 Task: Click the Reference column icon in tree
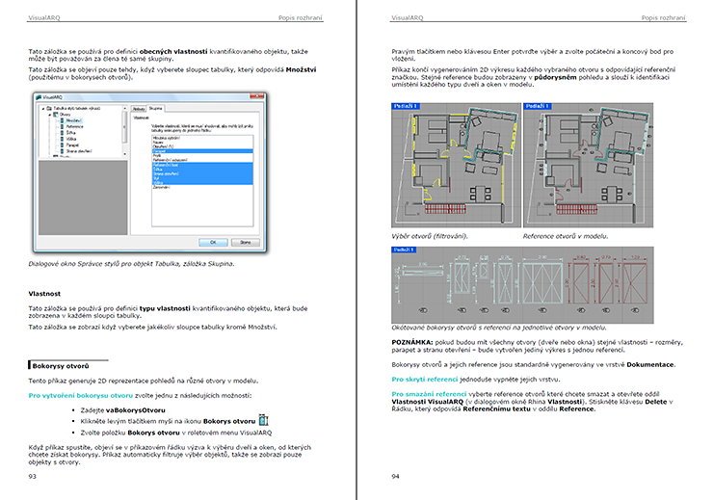click(x=63, y=126)
